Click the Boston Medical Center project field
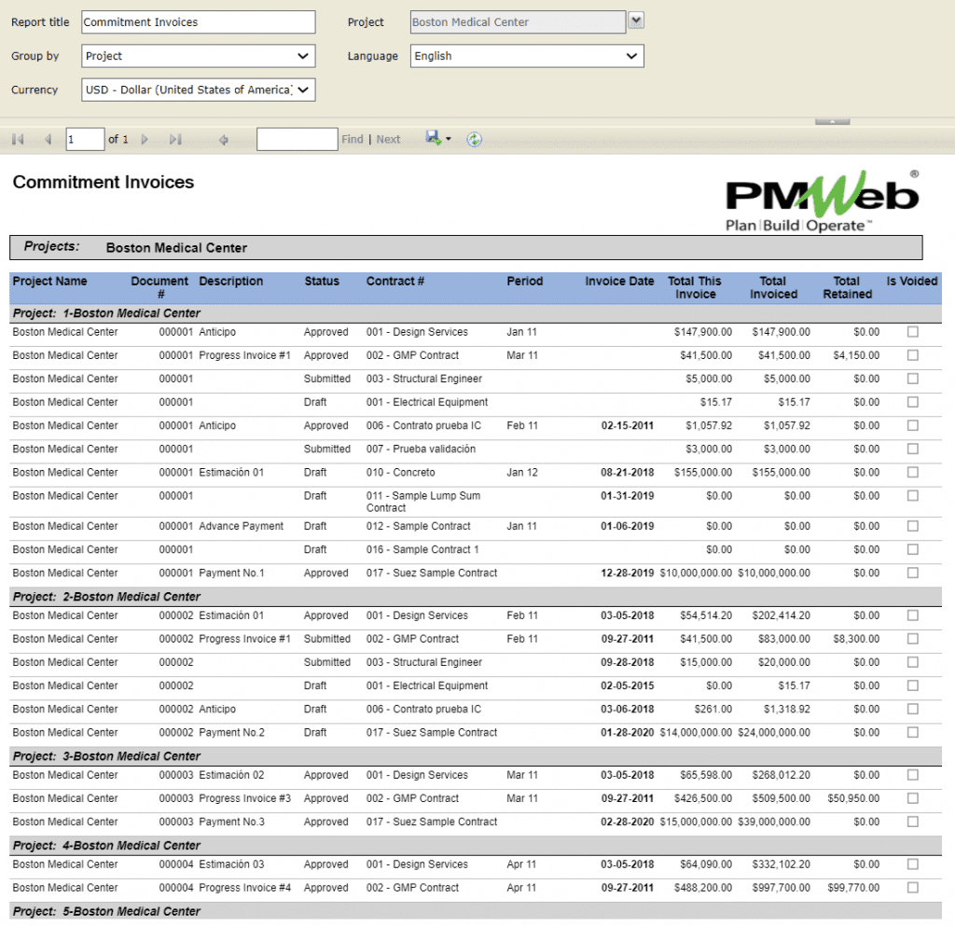Image resolution: width=955 pixels, height=926 pixels. pyautogui.click(x=518, y=22)
